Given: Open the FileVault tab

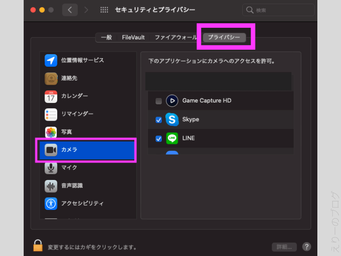Looking at the screenshot, I should tap(133, 37).
